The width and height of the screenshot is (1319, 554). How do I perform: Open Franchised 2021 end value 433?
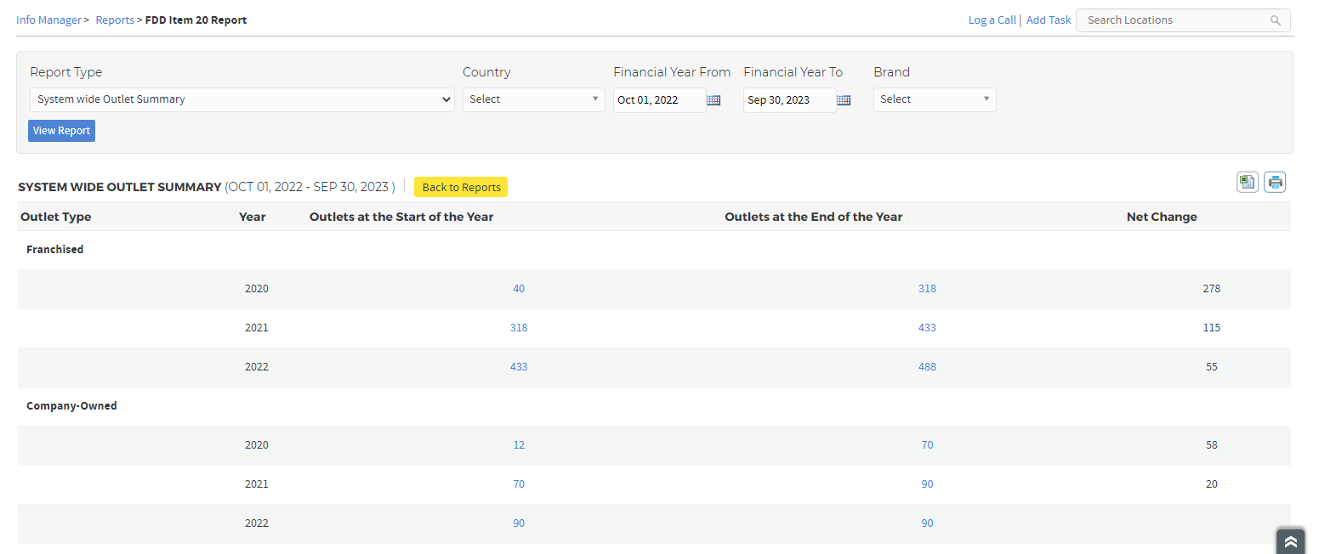click(927, 328)
